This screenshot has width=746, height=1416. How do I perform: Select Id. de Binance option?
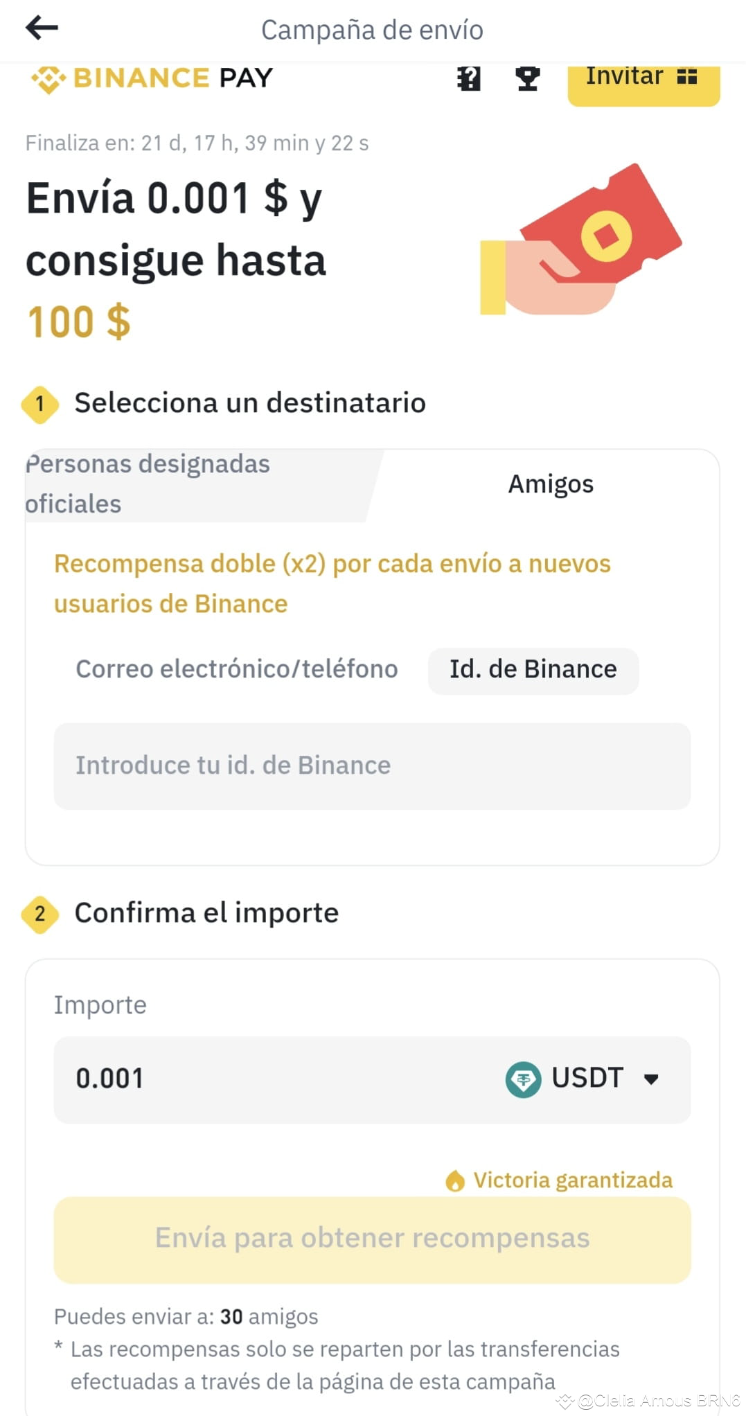pos(533,671)
